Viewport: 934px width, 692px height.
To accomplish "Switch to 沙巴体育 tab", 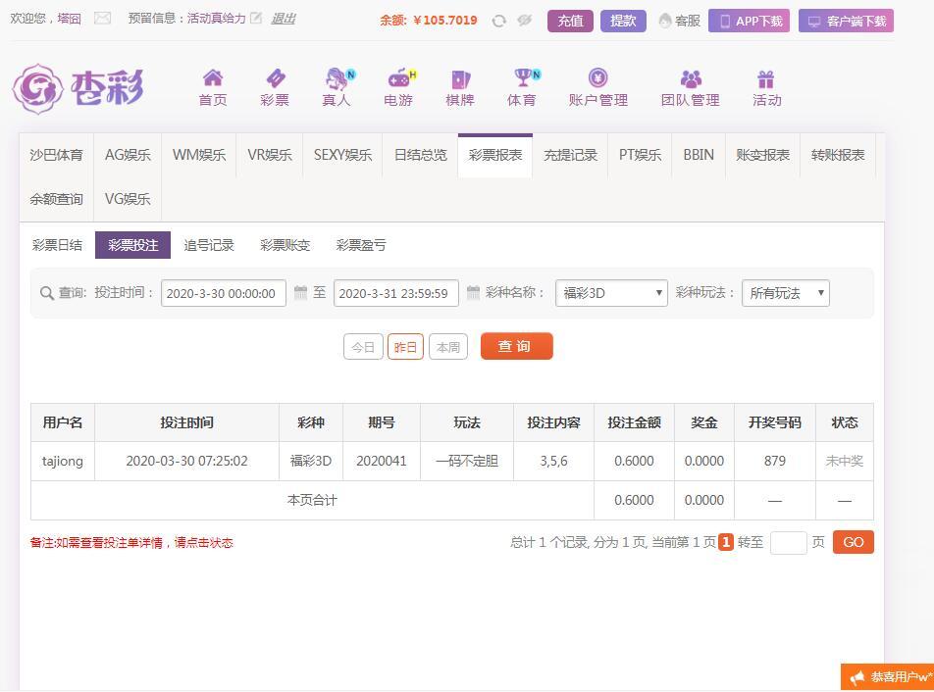I will (57, 155).
